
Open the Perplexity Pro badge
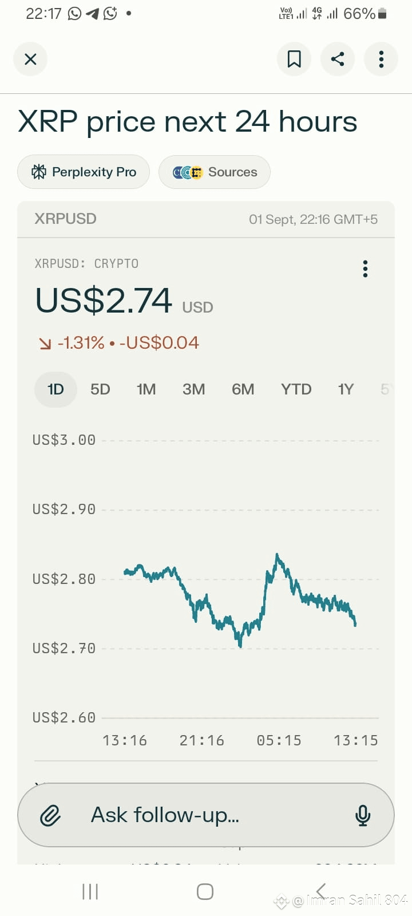(84, 172)
